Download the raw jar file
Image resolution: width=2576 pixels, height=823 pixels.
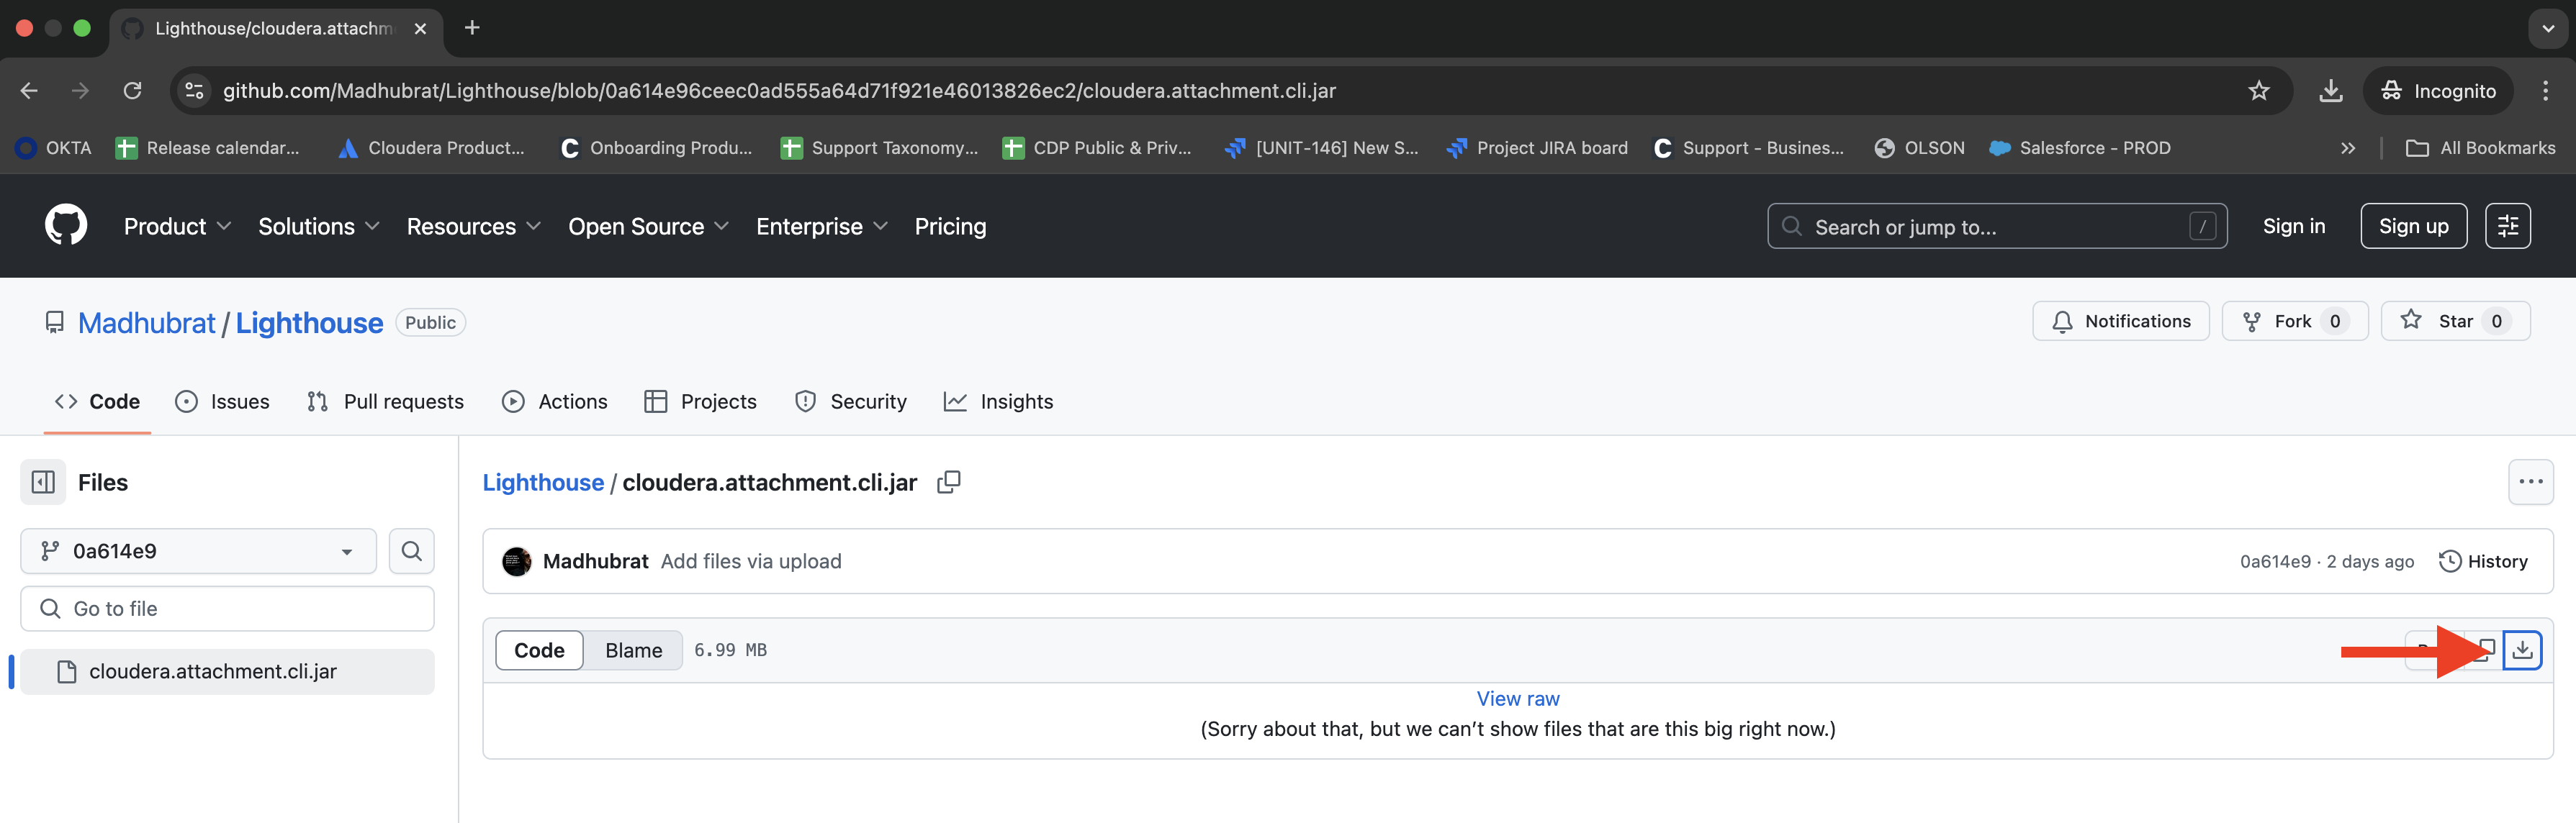[x=2522, y=649]
